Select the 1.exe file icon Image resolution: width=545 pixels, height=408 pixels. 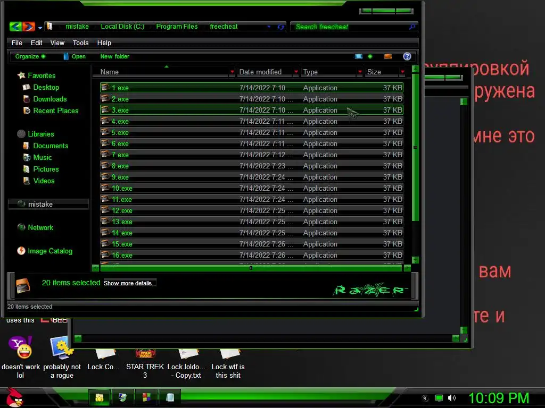coord(105,87)
